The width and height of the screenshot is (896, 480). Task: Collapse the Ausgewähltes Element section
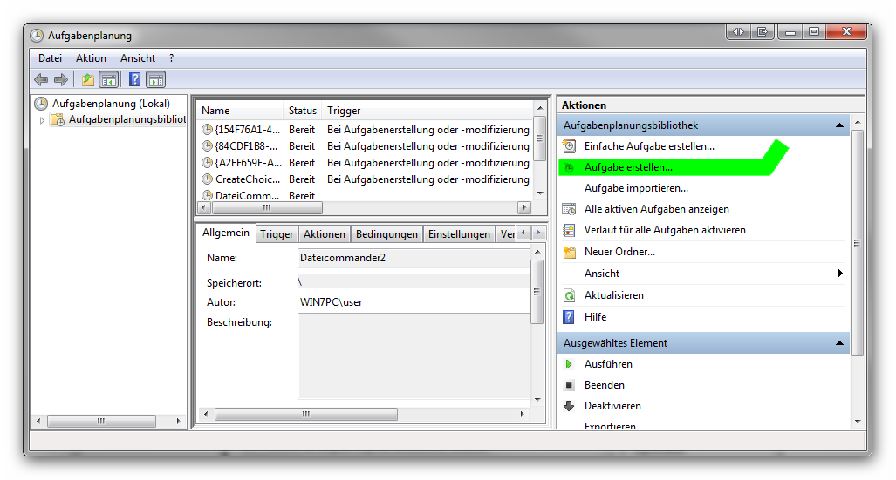point(840,343)
